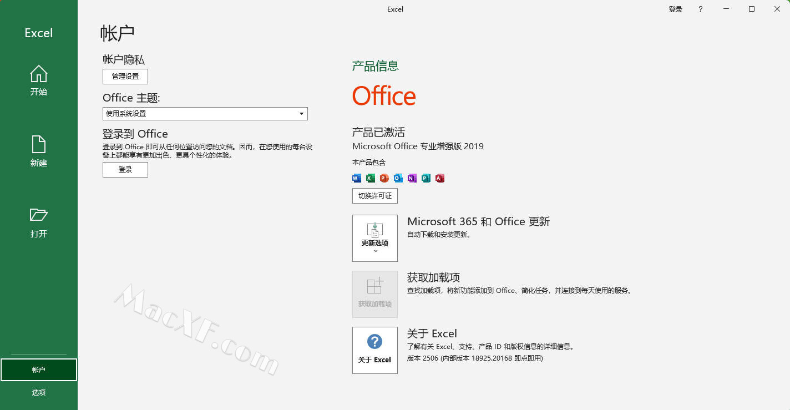Select the 打开 folder icon
Screen dimensions: 790x410
tap(39, 215)
